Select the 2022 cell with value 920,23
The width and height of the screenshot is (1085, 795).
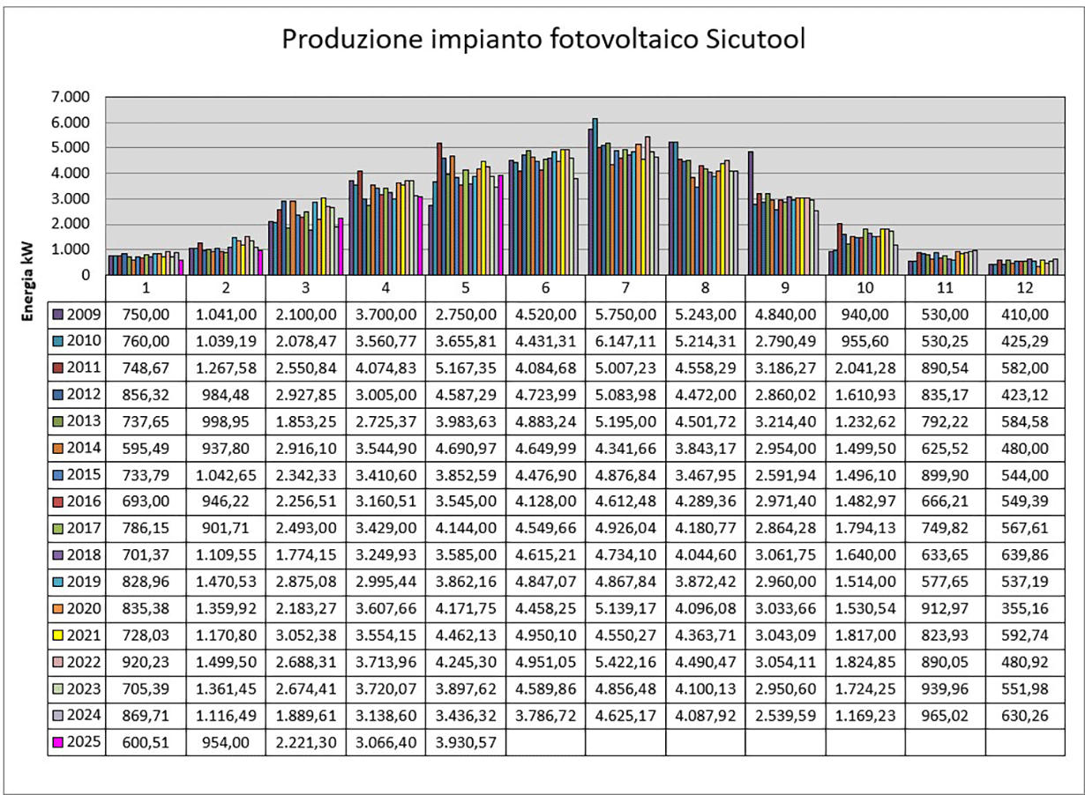coord(146,663)
